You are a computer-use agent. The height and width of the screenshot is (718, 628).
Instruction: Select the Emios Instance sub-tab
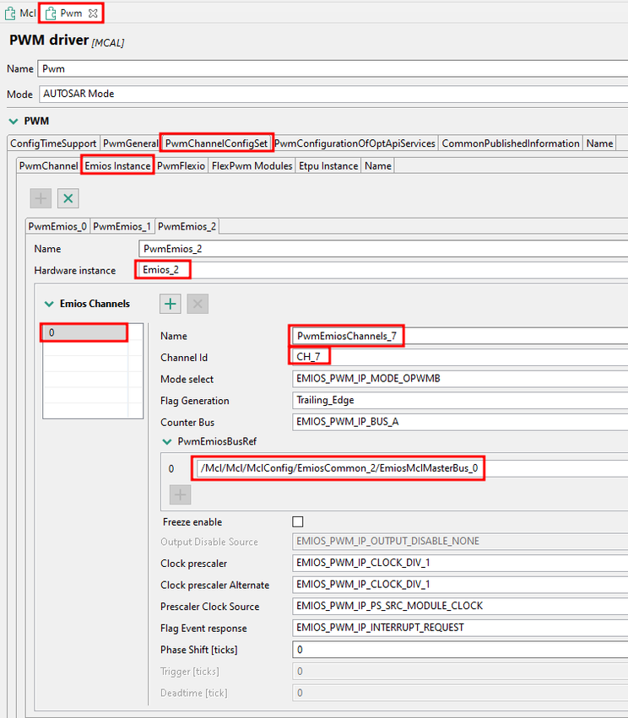pyautogui.click(x=117, y=165)
